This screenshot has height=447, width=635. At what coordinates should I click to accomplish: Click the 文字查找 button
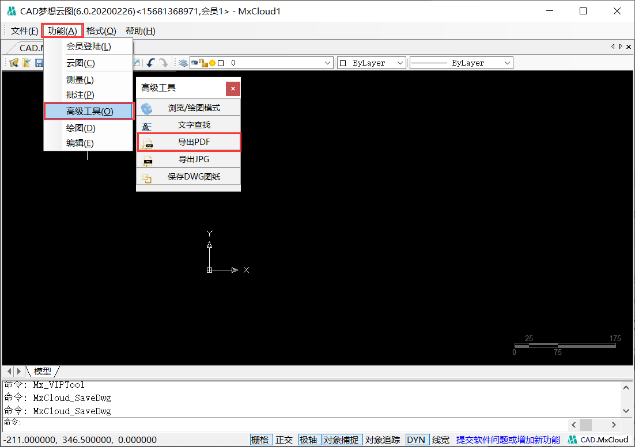[189, 125]
